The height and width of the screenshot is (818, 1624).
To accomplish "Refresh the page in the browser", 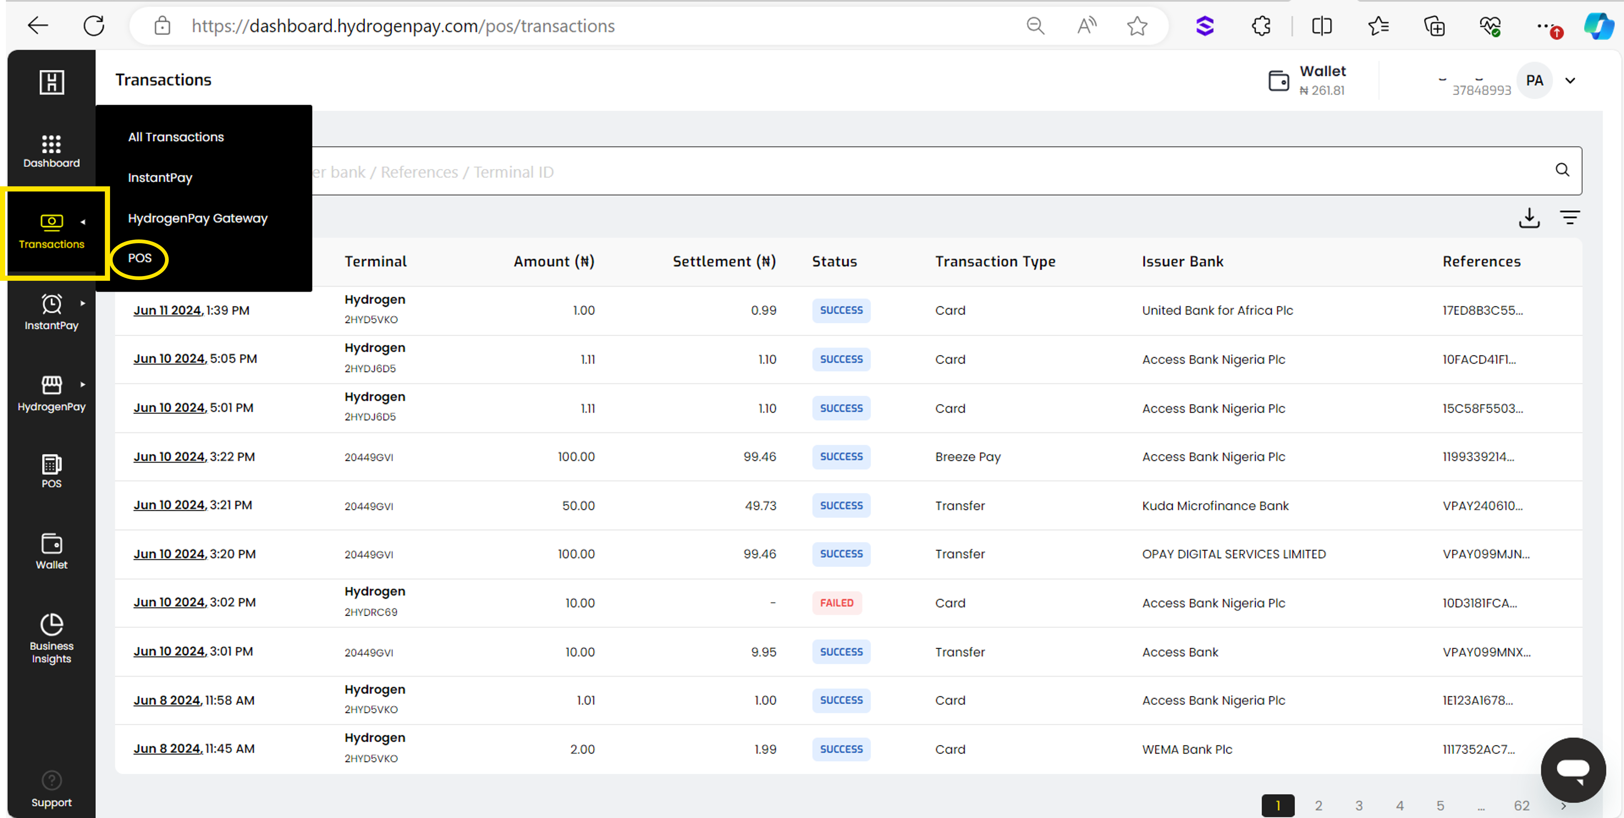I will pos(94,26).
